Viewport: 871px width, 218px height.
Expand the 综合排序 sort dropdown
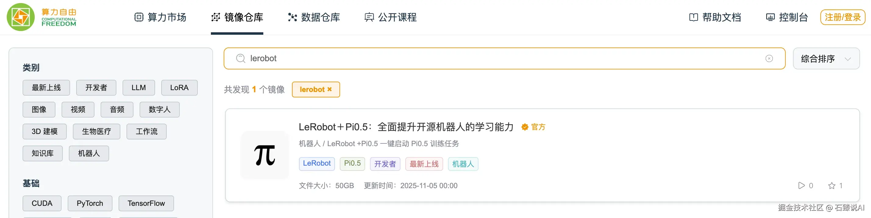(826, 58)
